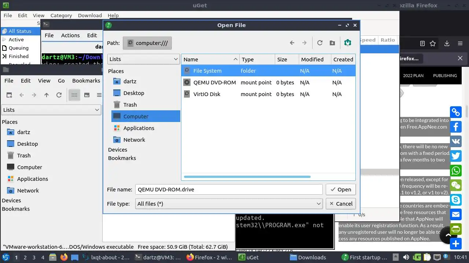Screen dimensions: 469x263
Task: Click WhatsApp share icon
Action: [x=456, y=171]
